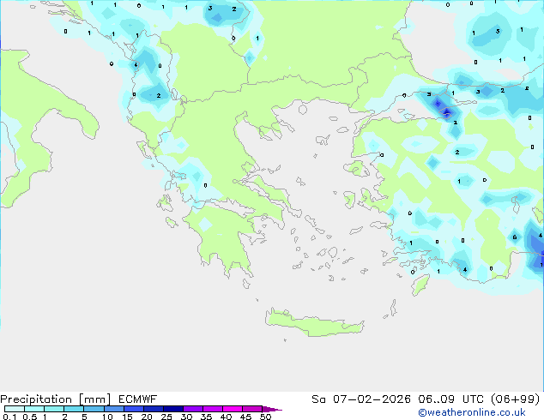Screen dimensions: 544x420
Task: Click the '30' legend scale value
Action: tap(186, 417)
